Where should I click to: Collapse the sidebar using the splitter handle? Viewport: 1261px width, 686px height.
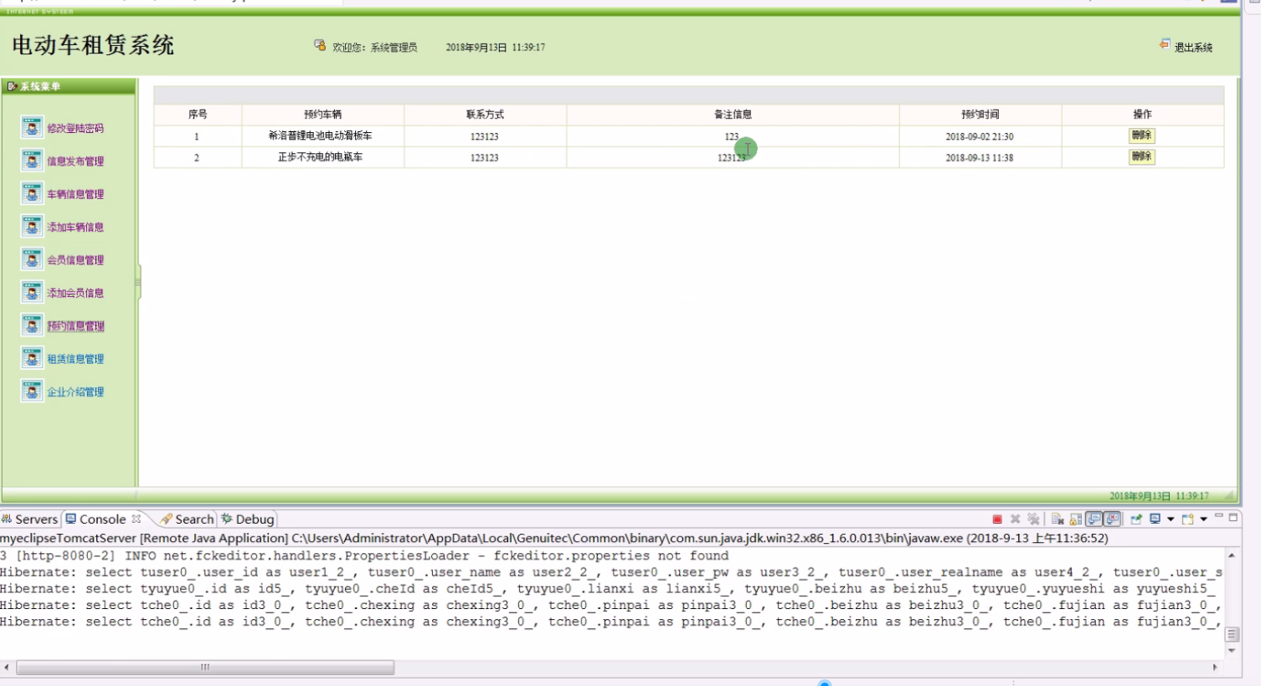[x=138, y=282]
